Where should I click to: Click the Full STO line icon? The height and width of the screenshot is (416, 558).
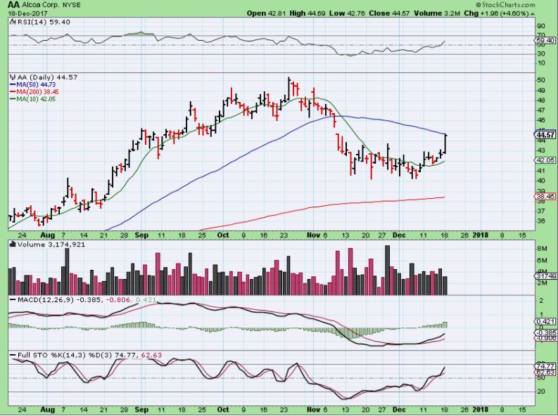pos(13,355)
